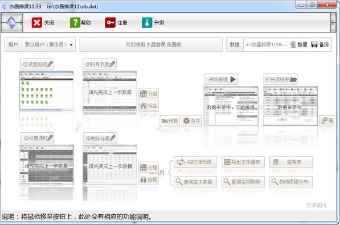Click the red 关闭 close icon
The image size is (340, 225).
36,23
